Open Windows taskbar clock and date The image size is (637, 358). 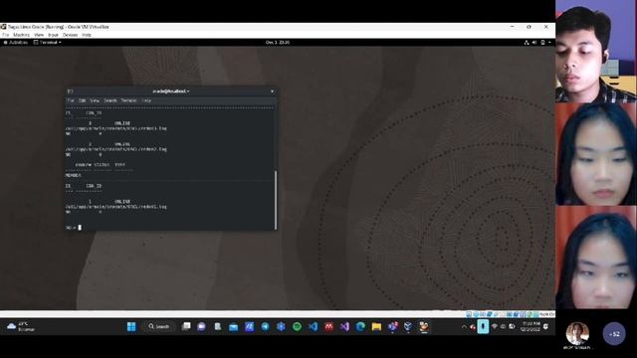pyautogui.click(x=531, y=326)
